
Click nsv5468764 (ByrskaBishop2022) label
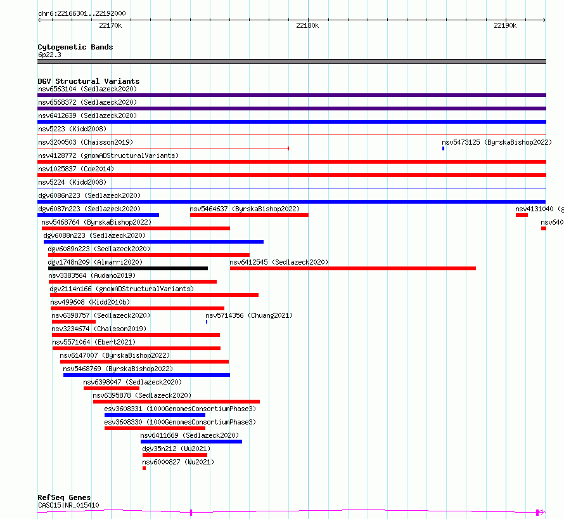(x=96, y=222)
